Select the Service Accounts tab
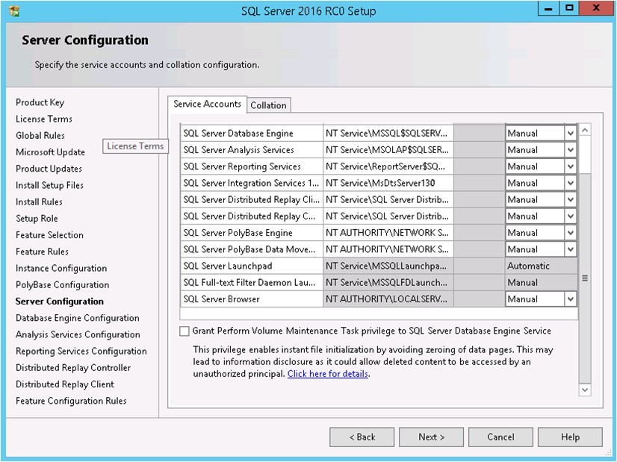 (x=207, y=104)
